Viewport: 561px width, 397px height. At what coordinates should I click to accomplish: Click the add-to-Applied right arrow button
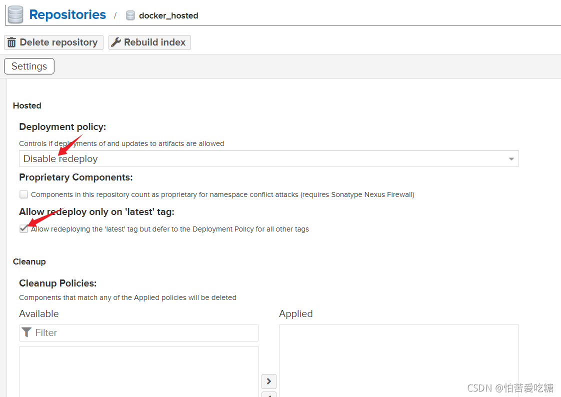[269, 381]
